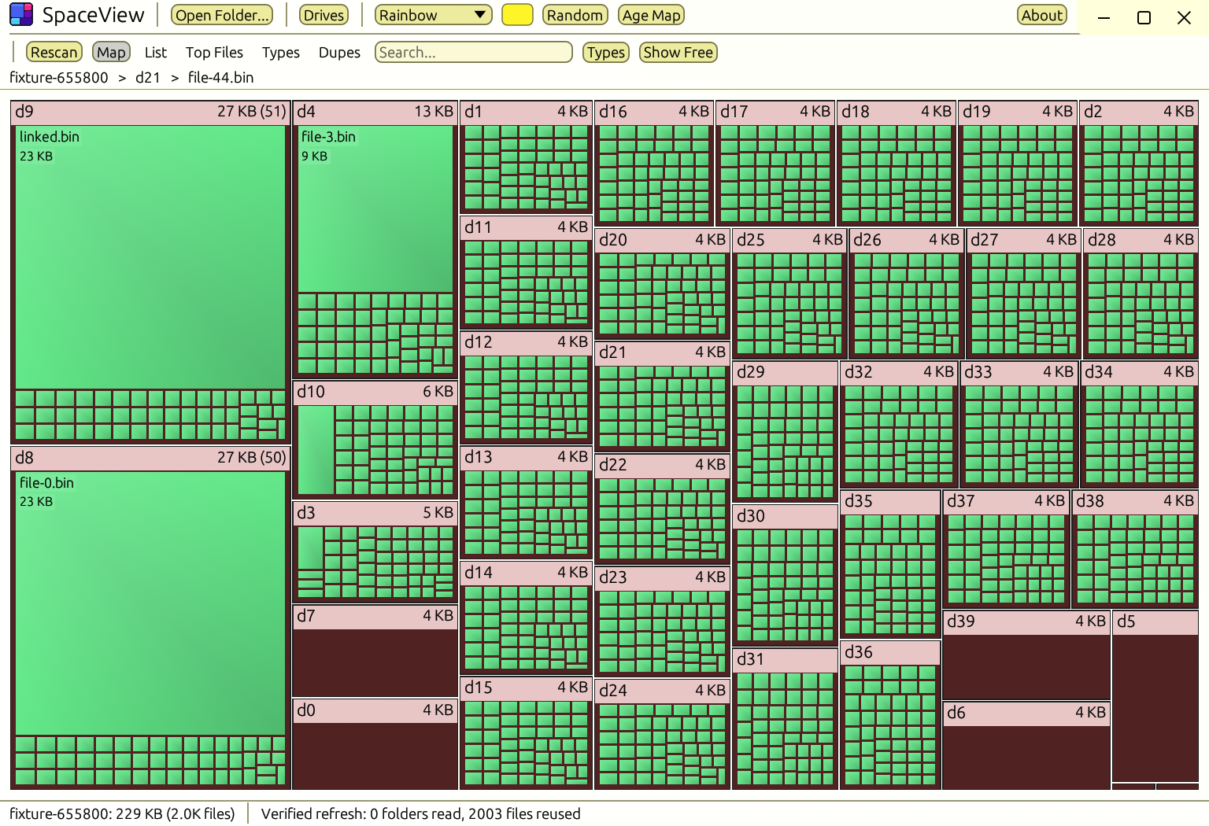Select the Map tab
The image size is (1209, 826).
[111, 52]
